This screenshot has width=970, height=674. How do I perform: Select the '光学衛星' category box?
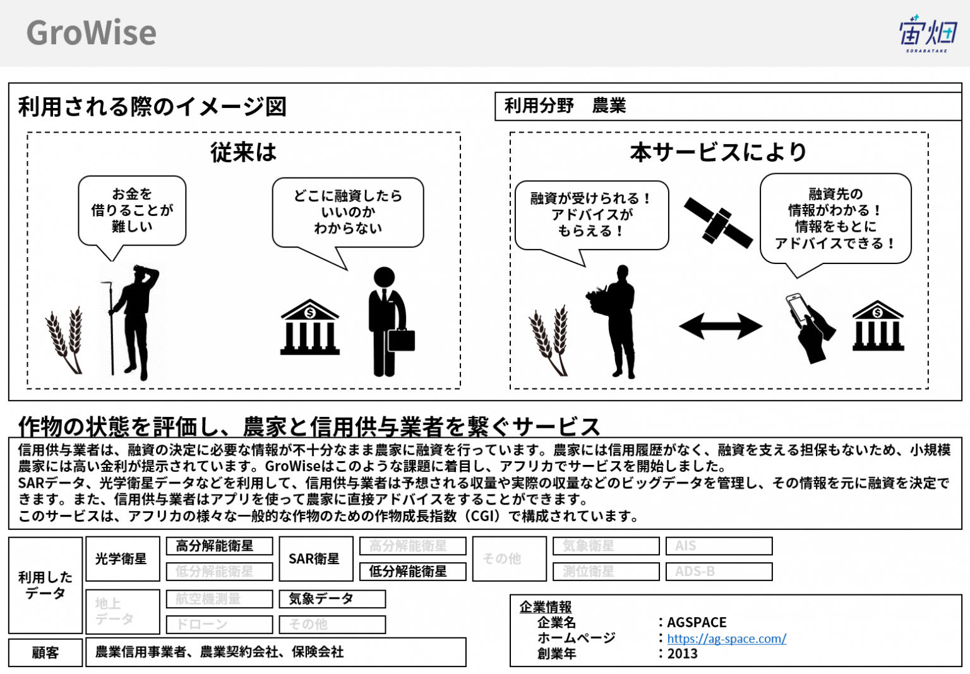tap(123, 559)
